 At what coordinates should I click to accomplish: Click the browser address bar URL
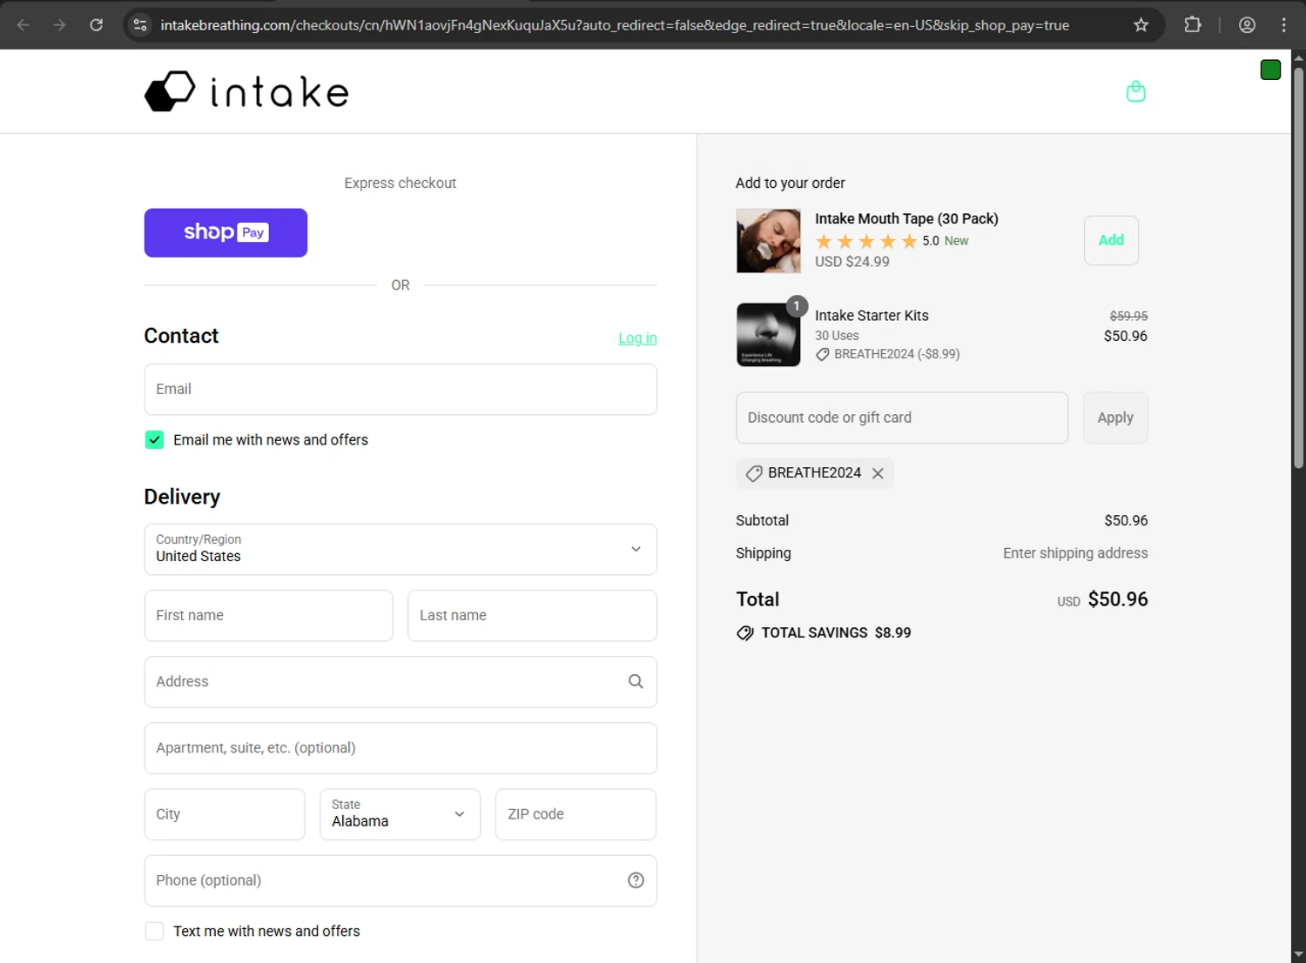pos(615,25)
